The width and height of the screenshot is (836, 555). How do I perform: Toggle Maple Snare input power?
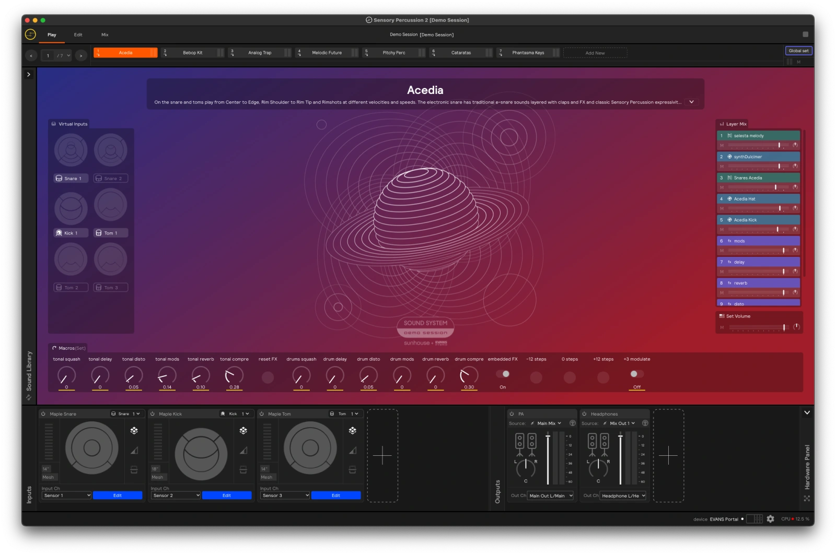[43, 414]
